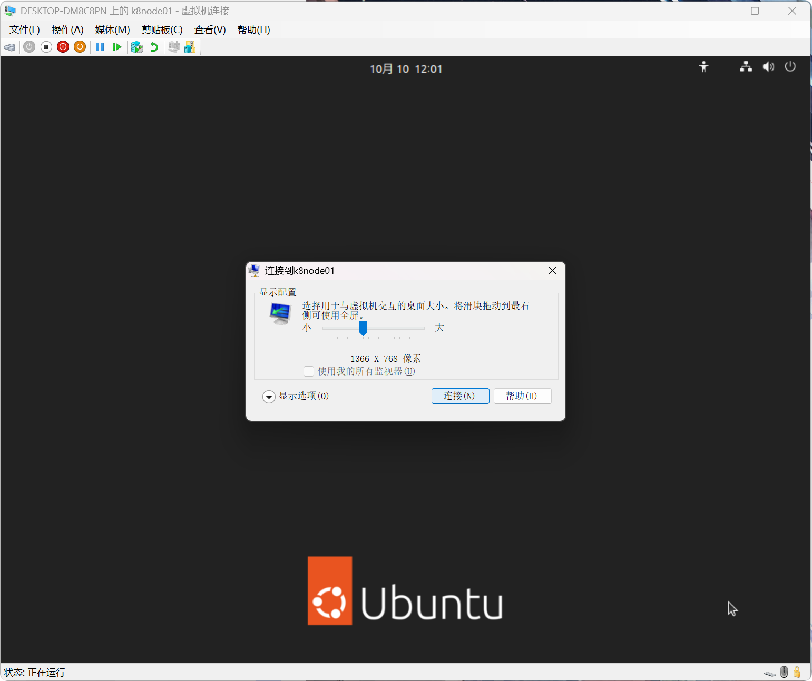This screenshot has height=681, width=812.
Task: Open the 查看(V) menu
Action: coord(210,30)
